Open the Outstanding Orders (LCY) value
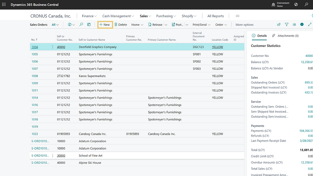 tap(309, 82)
